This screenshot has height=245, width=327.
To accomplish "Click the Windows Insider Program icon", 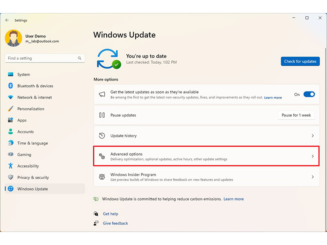I will 102,177.
